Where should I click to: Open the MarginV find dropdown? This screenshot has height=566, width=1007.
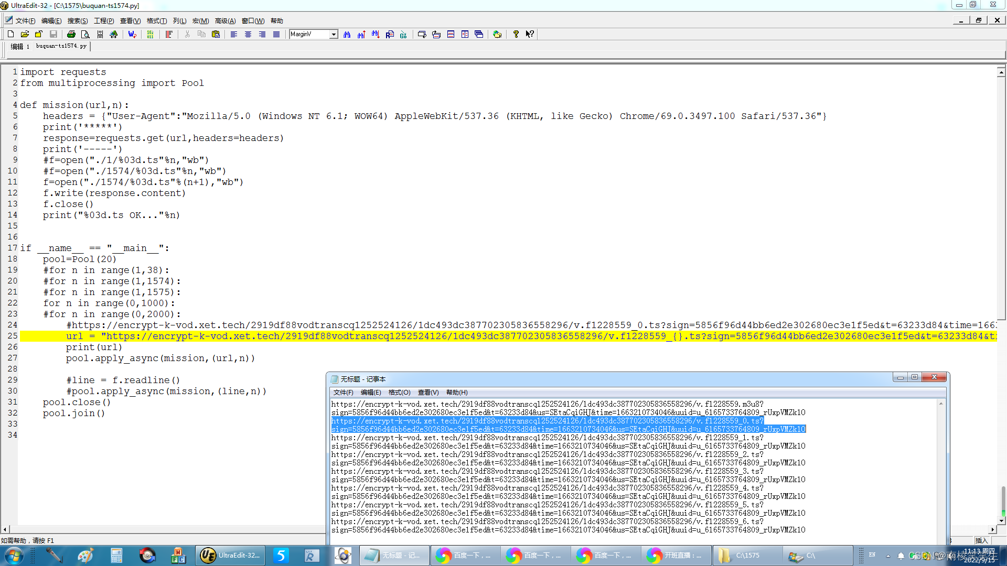point(334,34)
